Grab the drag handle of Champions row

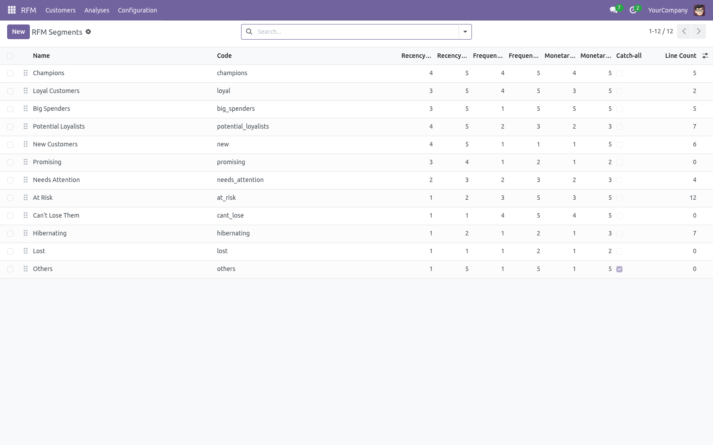click(x=25, y=73)
